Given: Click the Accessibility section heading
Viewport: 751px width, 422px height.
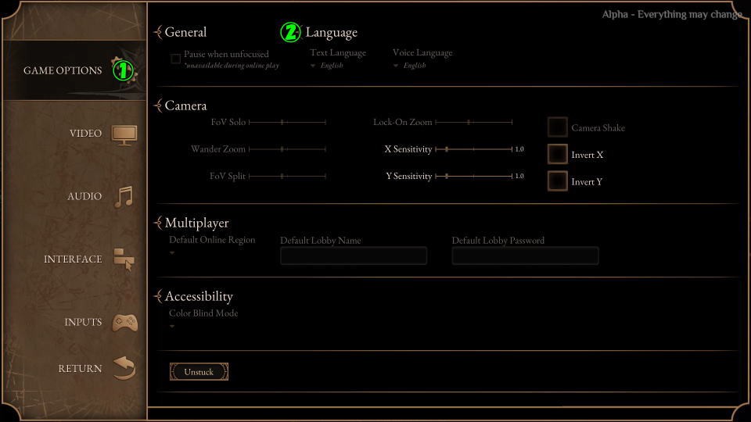Looking at the screenshot, I should tap(199, 297).
